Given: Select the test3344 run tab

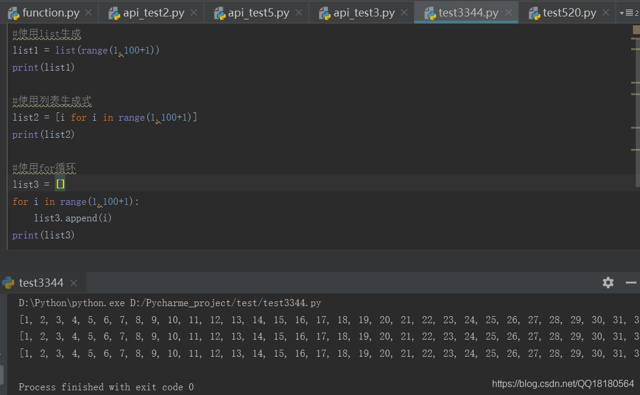Looking at the screenshot, I should (41, 283).
